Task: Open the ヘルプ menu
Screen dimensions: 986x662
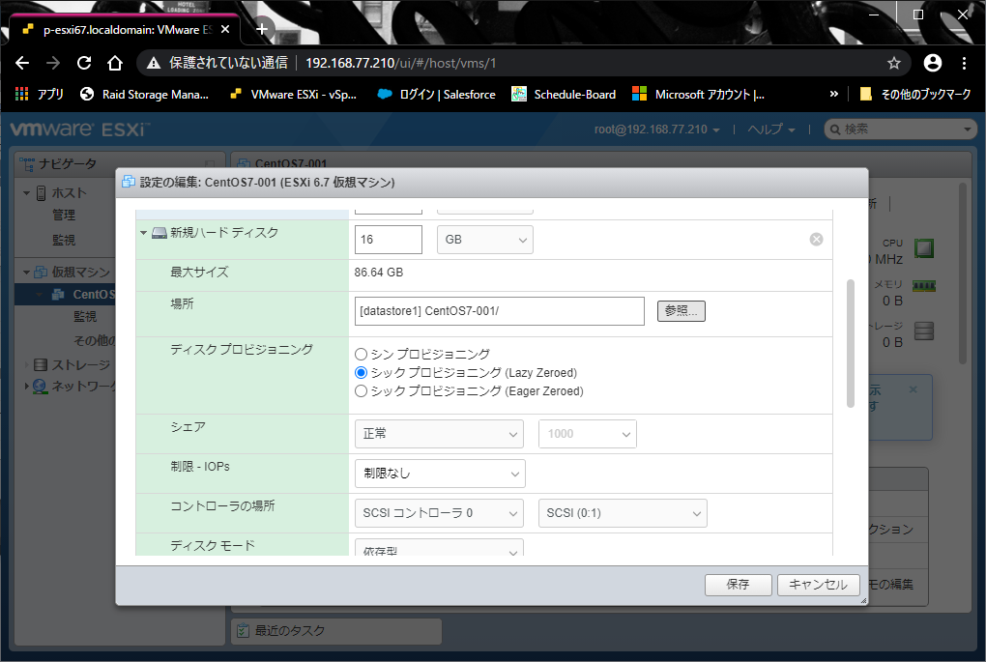Action: (771, 130)
